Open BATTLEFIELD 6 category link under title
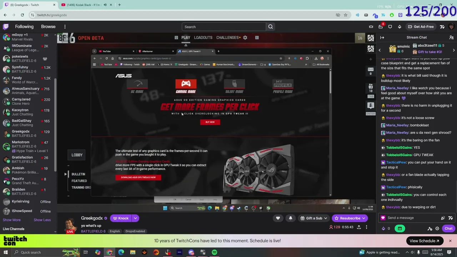 pos(93,231)
